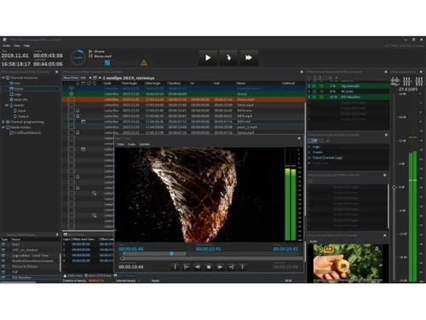Play backward in the preview player
Image resolution: width=426 pixels, height=320 pixels.
[198, 267]
